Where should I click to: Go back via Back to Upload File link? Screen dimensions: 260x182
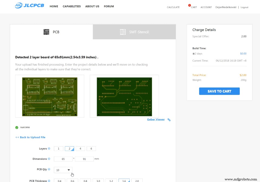tap(30, 137)
